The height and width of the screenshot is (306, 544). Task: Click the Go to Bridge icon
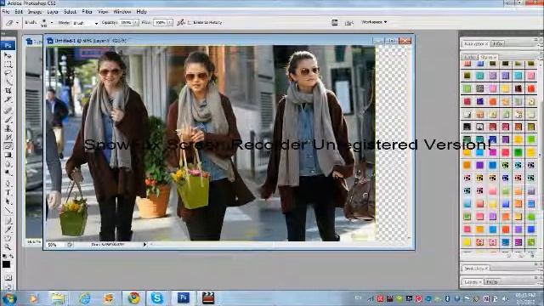point(349,23)
